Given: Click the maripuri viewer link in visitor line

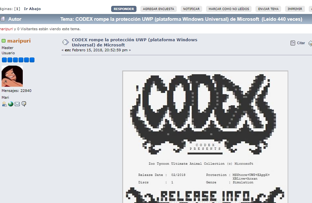Looking at the screenshot, I should (x=6, y=29).
